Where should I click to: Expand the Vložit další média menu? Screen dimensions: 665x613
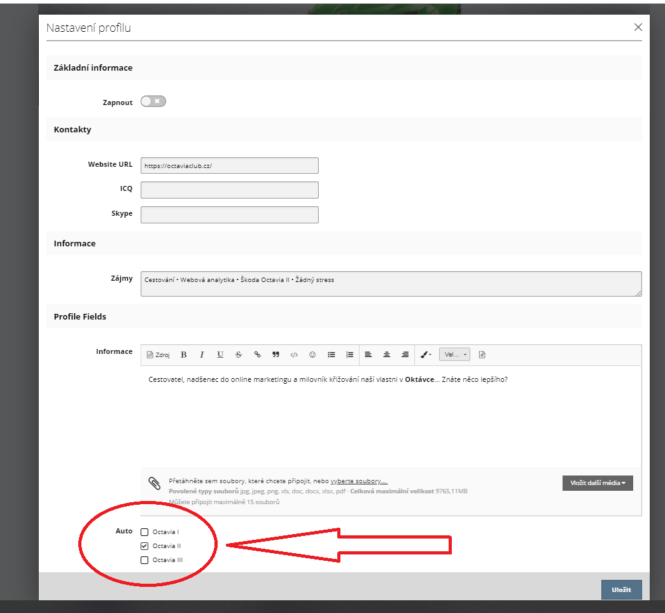[x=597, y=483]
